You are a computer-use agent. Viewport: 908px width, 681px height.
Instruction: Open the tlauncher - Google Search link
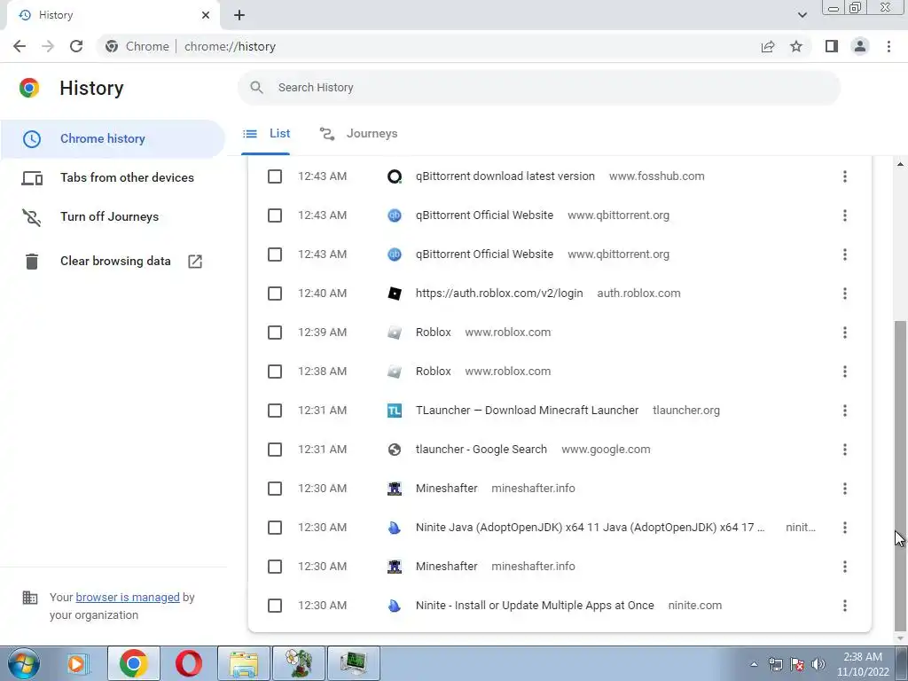481,450
